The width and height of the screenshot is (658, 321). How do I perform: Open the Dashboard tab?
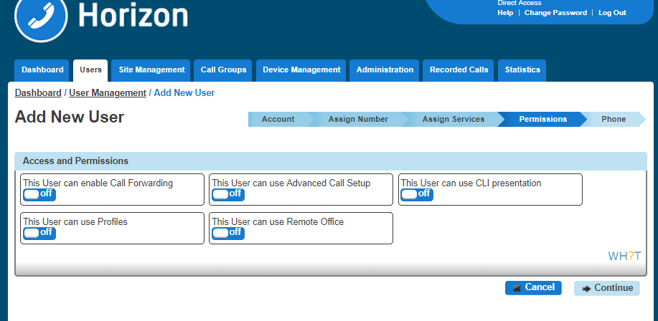[x=42, y=70]
